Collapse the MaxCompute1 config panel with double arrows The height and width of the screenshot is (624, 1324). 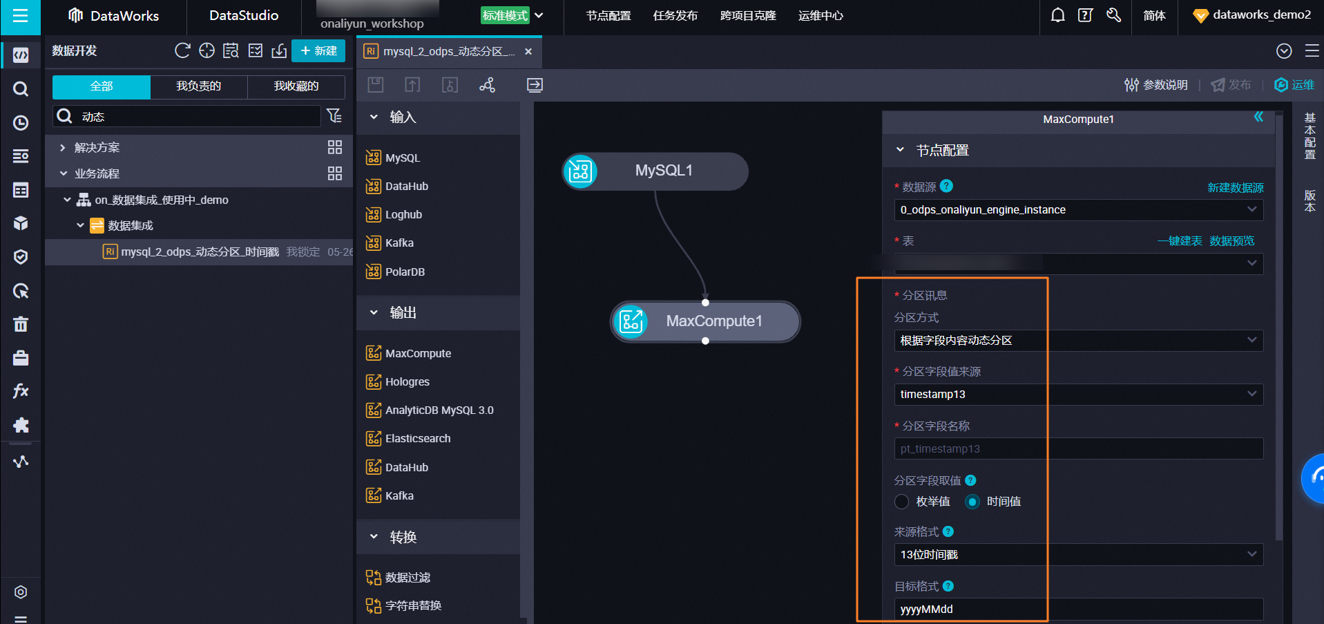1258,117
